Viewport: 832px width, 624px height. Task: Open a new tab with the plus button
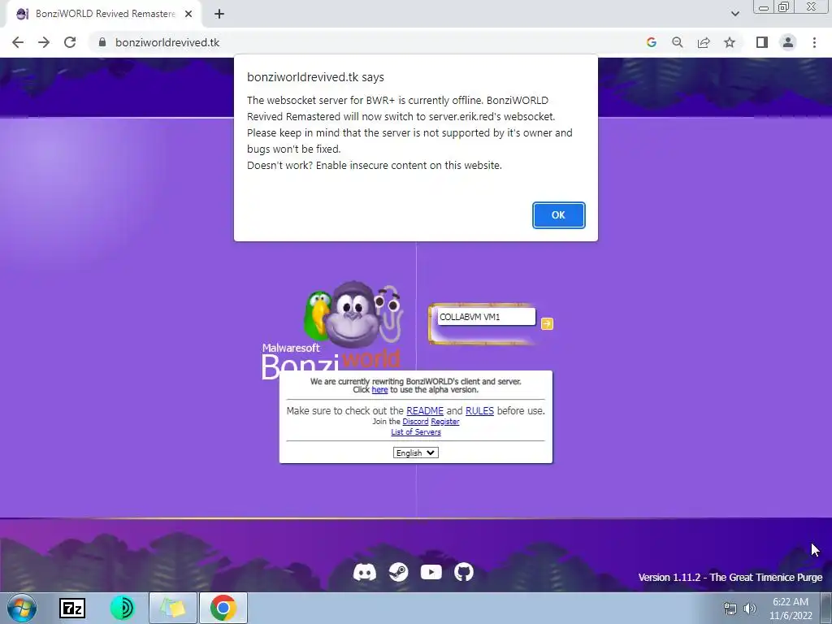click(x=219, y=15)
